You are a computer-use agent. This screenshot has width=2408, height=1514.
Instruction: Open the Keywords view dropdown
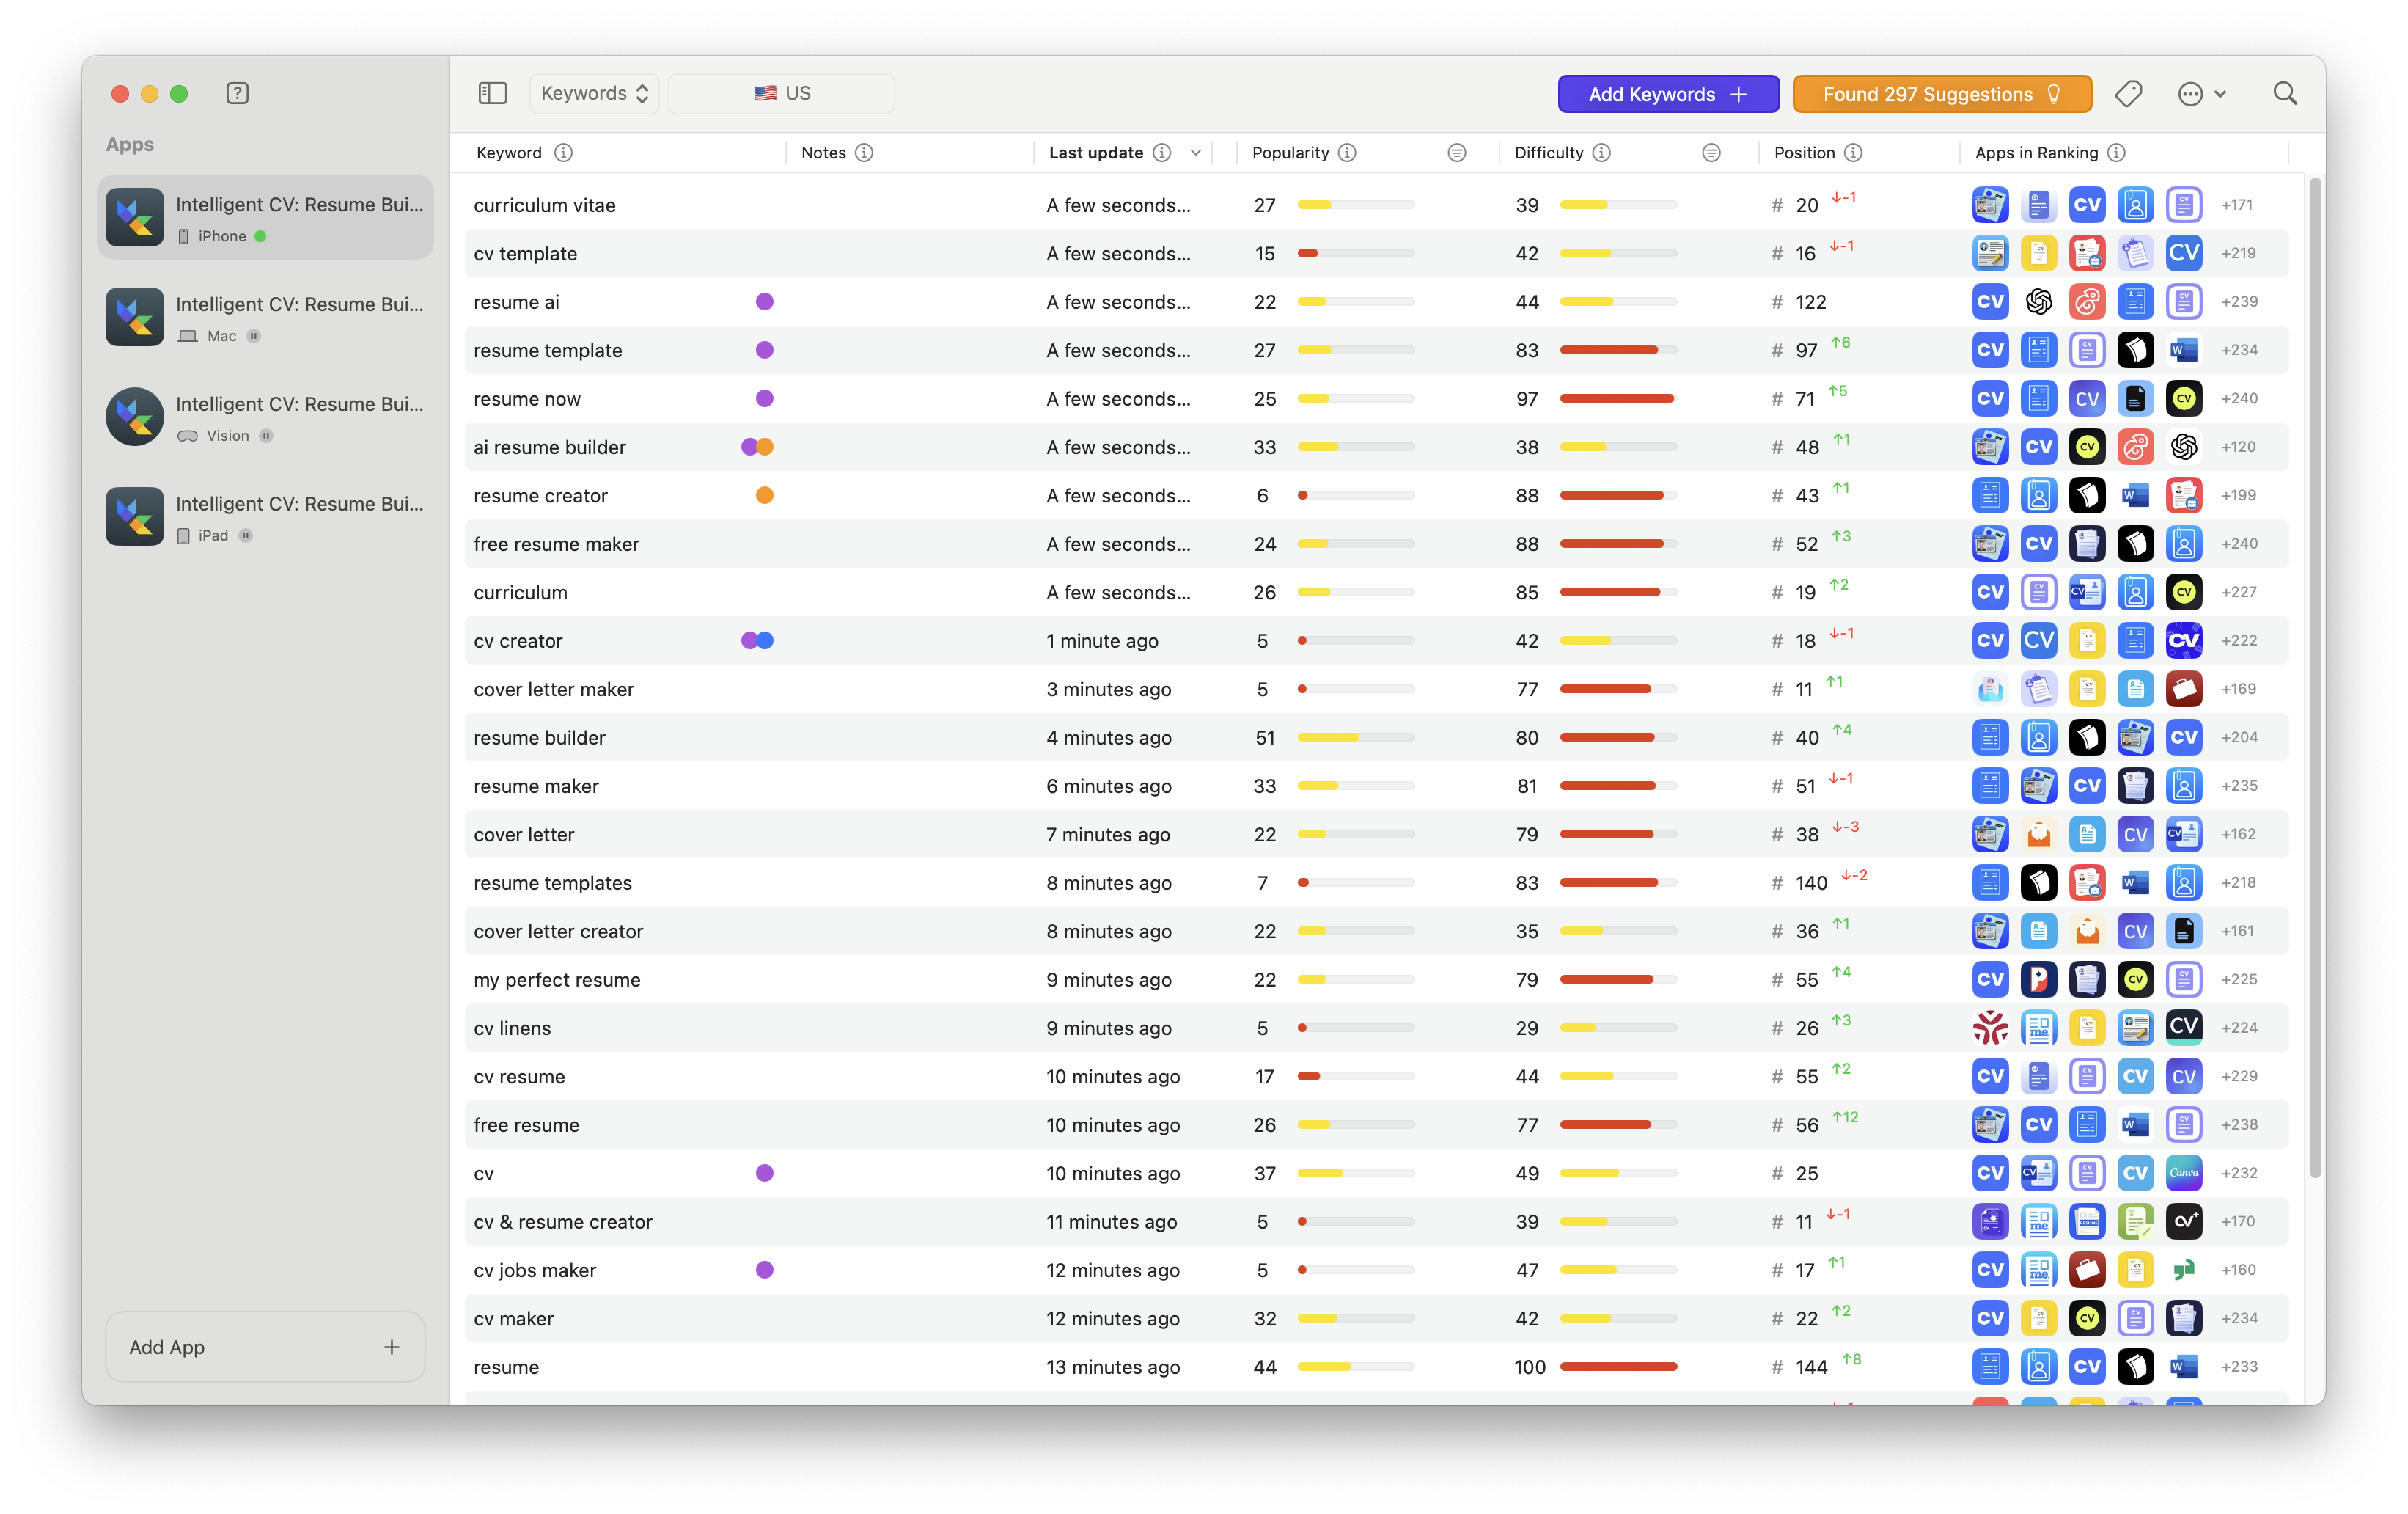pyautogui.click(x=594, y=93)
